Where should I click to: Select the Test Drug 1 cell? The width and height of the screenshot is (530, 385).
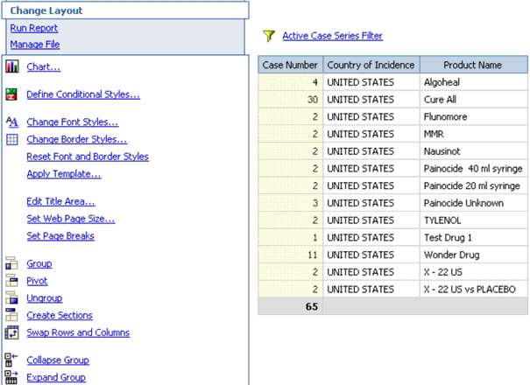(x=474, y=237)
